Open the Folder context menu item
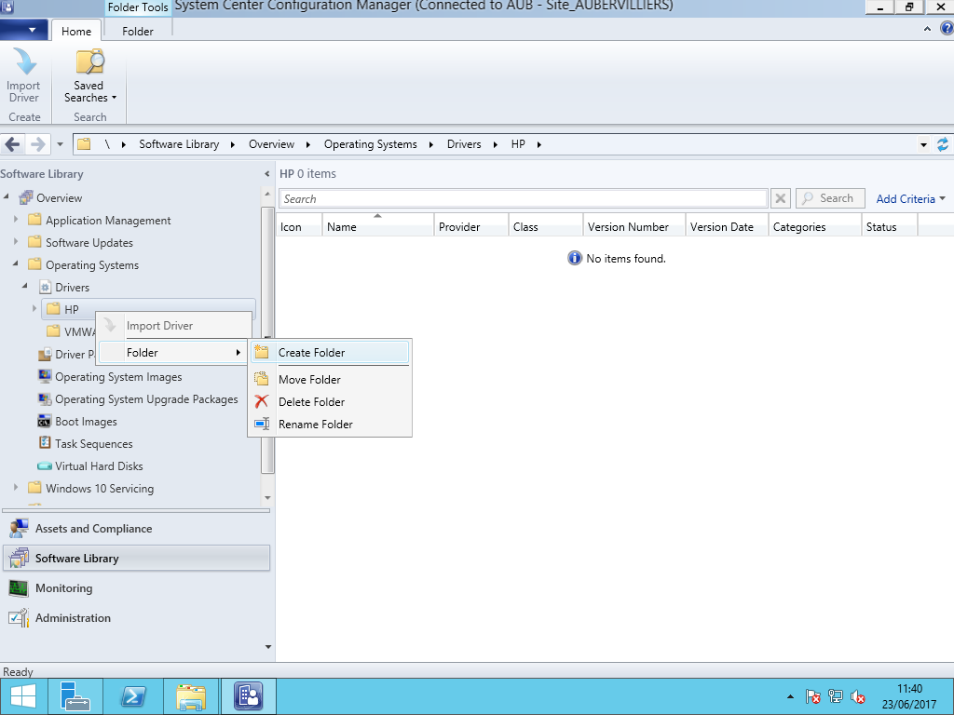The height and width of the screenshot is (715, 954). click(172, 353)
